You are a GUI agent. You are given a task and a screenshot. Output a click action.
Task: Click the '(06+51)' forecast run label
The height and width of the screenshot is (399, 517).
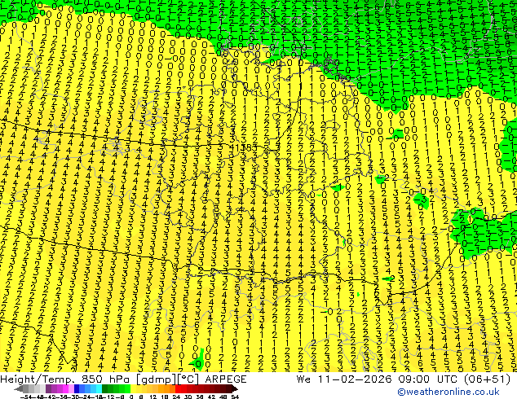coord(488,379)
